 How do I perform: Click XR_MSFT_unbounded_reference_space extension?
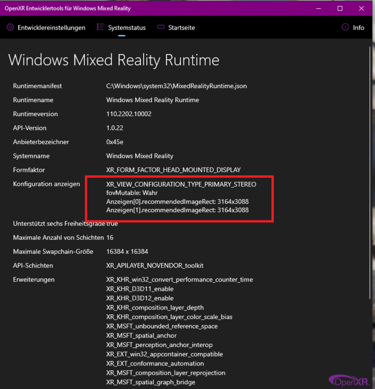162,326
